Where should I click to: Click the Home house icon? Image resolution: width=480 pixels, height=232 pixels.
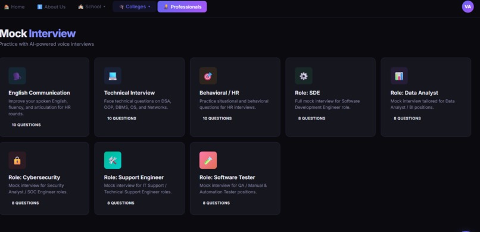coord(7,7)
